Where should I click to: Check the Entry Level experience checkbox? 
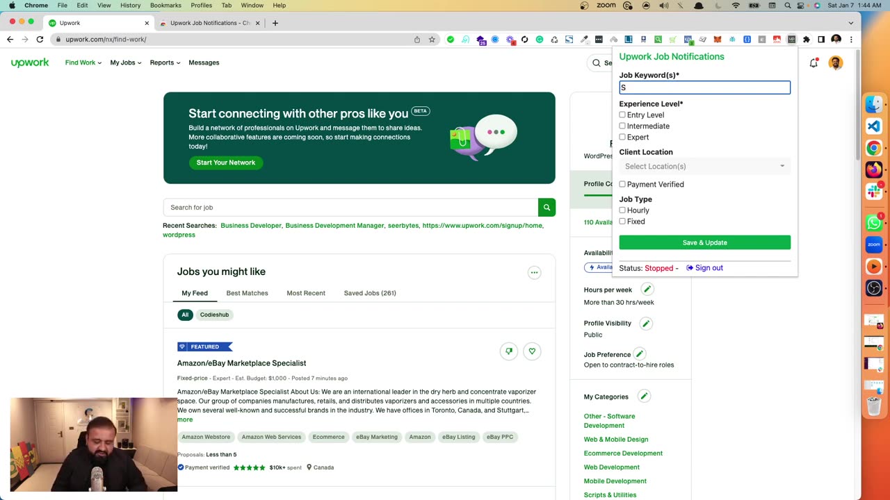click(x=622, y=115)
